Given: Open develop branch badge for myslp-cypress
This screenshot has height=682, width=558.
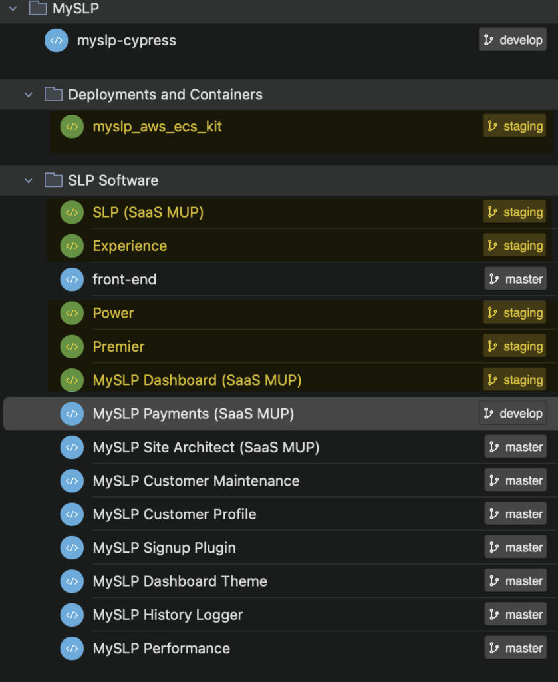Looking at the screenshot, I should pyautogui.click(x=513, y=40).
